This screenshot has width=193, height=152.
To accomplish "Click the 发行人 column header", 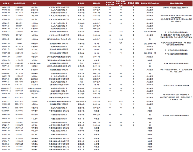I will tap(59, 4).
